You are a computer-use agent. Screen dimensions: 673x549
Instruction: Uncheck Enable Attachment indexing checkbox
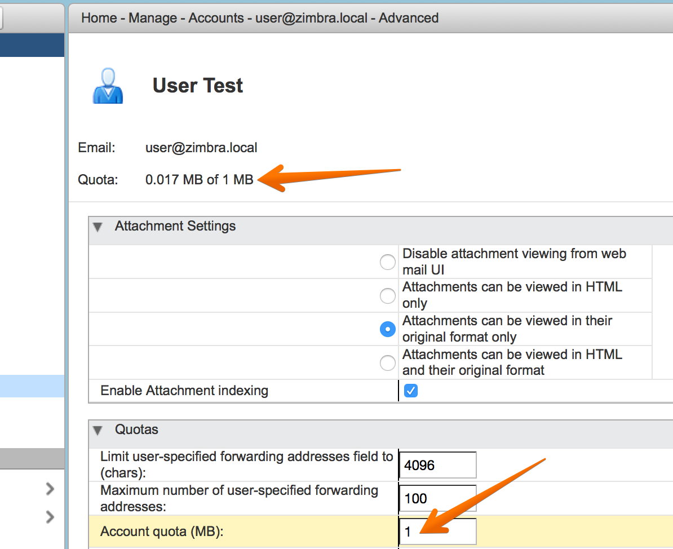click(x=411, y=391)
